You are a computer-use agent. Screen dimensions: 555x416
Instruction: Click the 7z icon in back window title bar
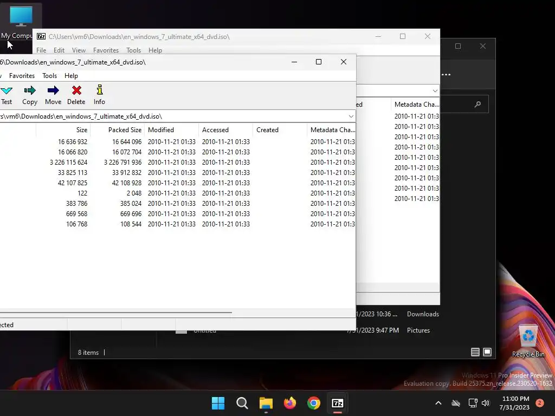[41, 36]
